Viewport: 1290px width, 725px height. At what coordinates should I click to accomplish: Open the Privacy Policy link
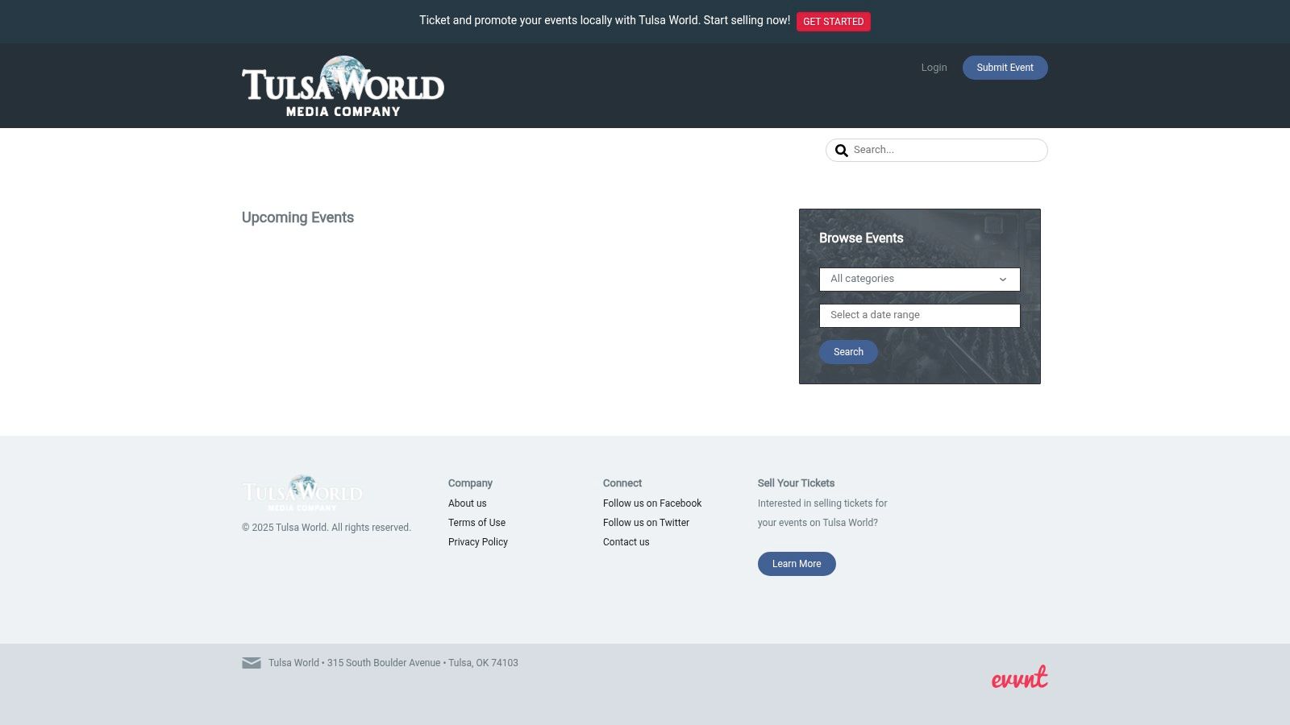(477, 542)
